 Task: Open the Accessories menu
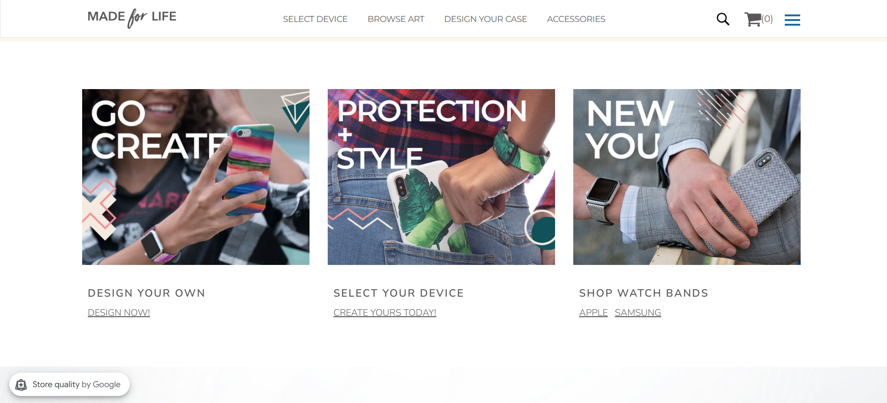coord(576,19)
